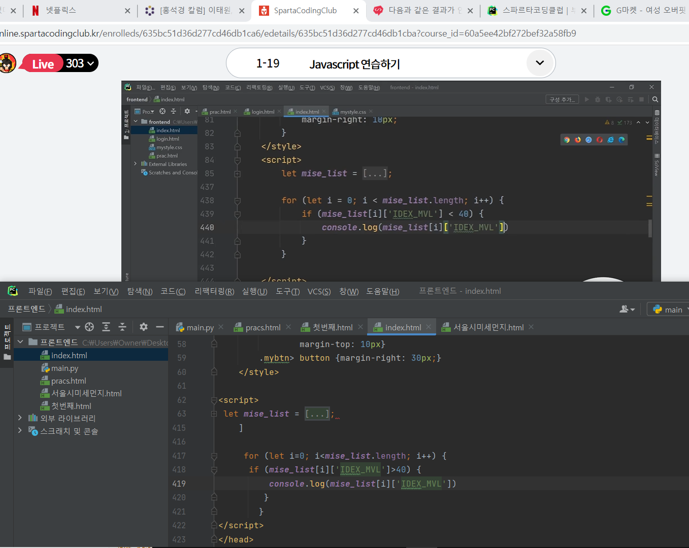This screenshot has height=548, width=689.
Task: Select main.py in the project tree
Action: (x=64, y=368)
